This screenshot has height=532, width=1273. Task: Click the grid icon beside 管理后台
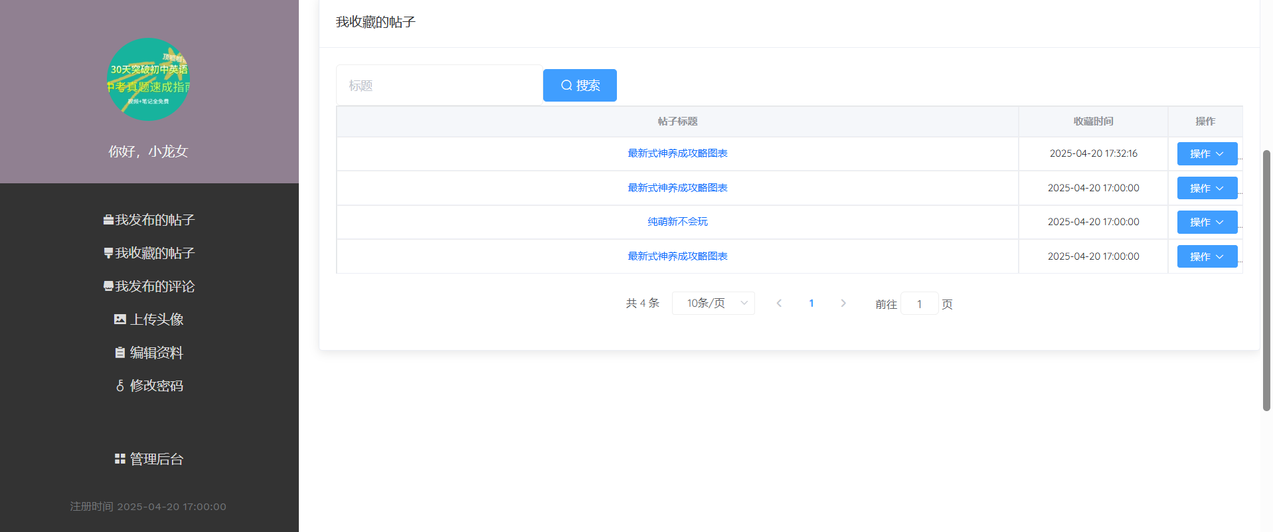pos(120,459)
